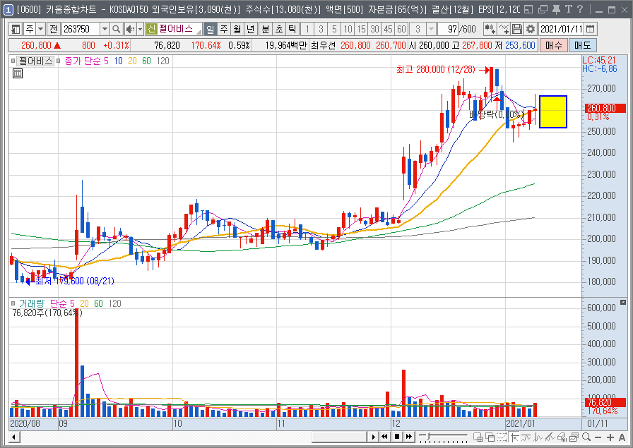Click the 30 interval button
The height and width of the screenshot is (448, 633).
tap(374, 29)
